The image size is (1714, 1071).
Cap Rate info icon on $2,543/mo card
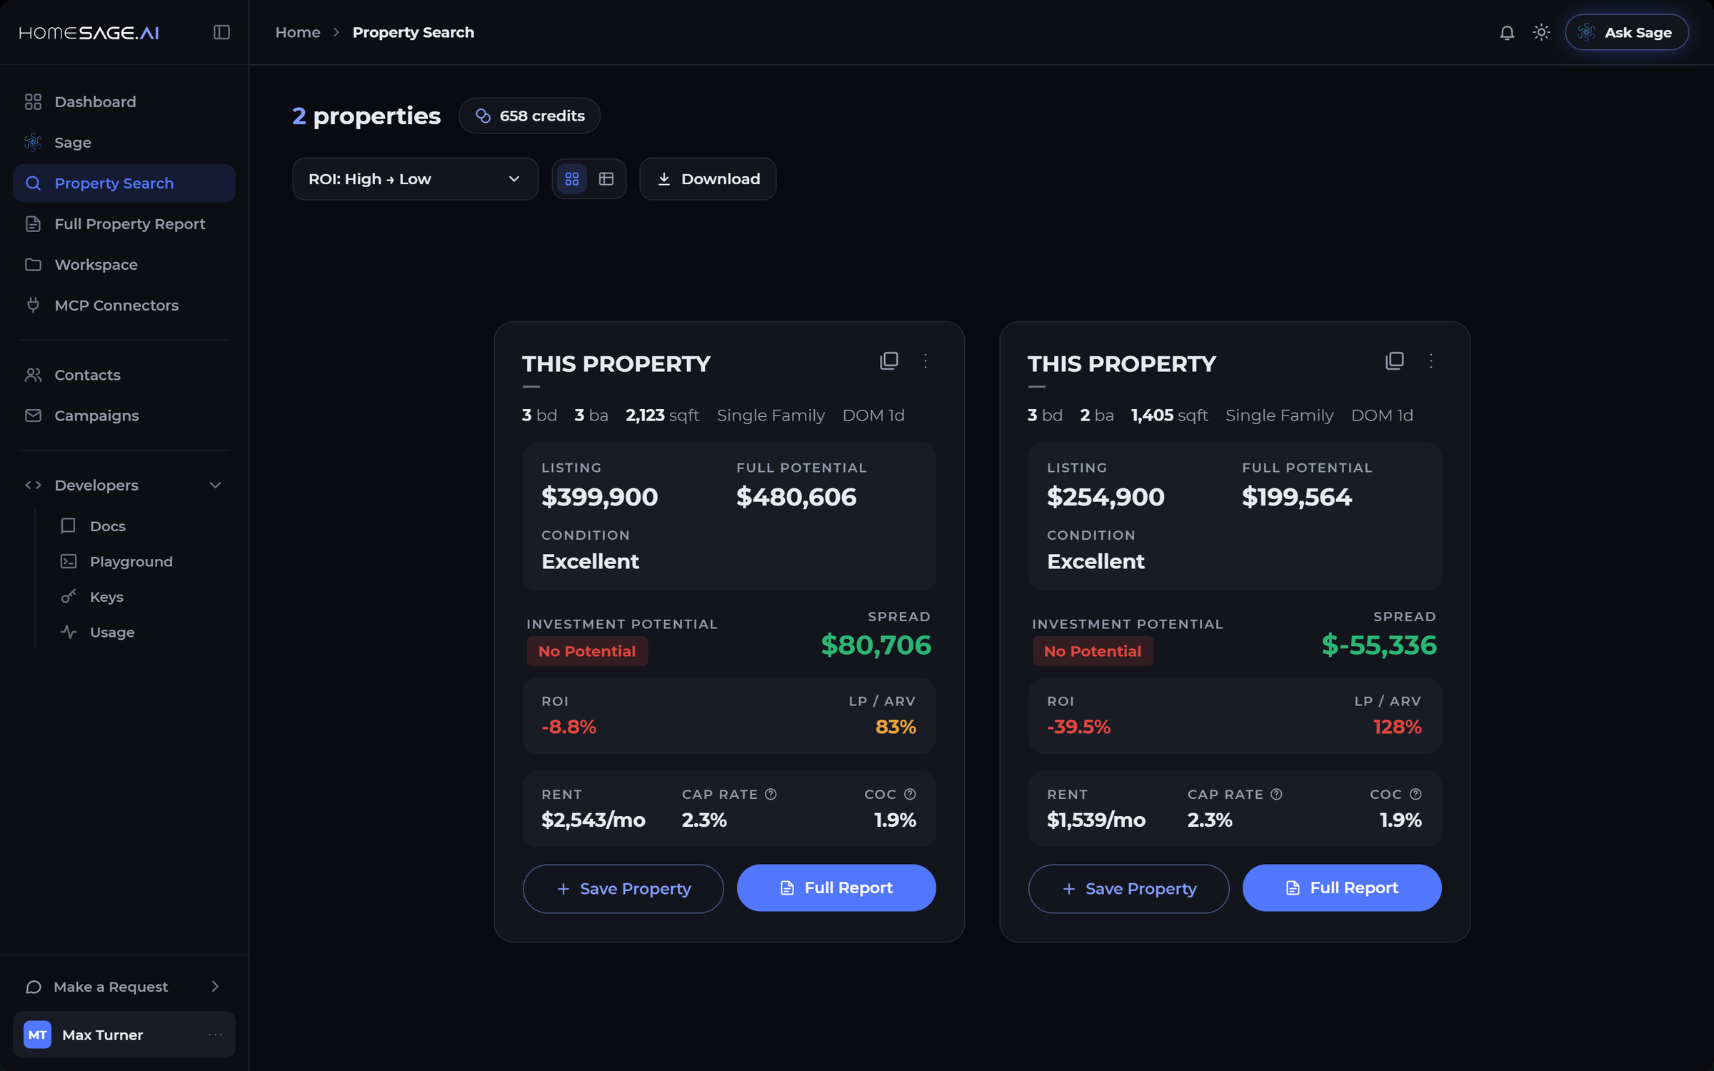point(771,794)
